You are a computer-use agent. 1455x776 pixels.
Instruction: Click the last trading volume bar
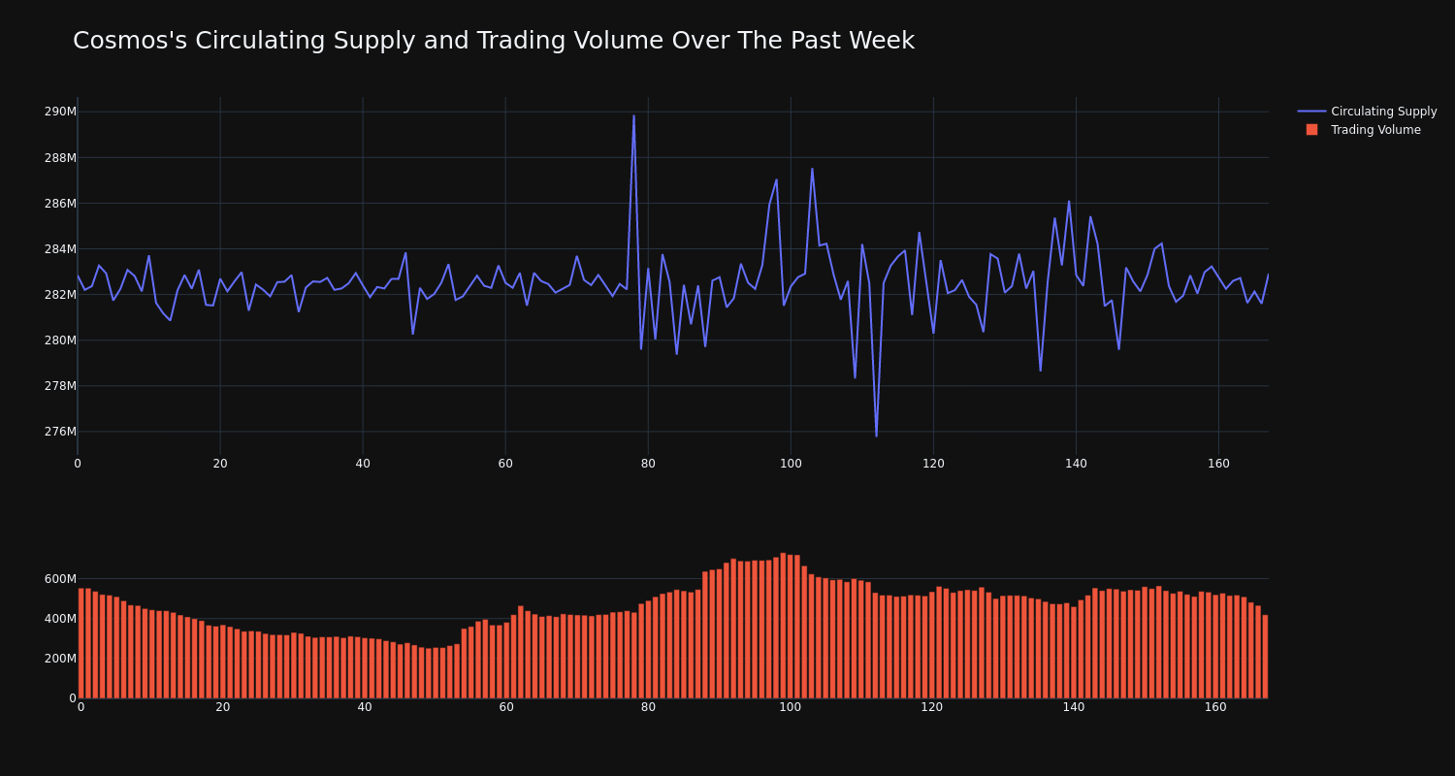pyautogui.click(x=1265, y=657)
